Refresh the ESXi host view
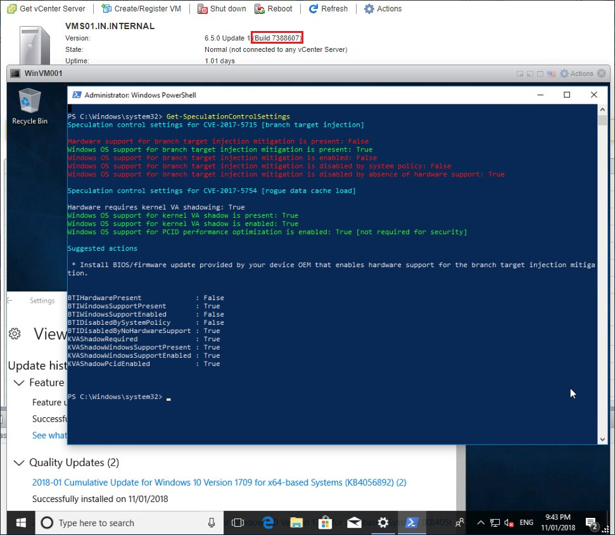The width and height of the screenshot is (615, 535). 328,9
